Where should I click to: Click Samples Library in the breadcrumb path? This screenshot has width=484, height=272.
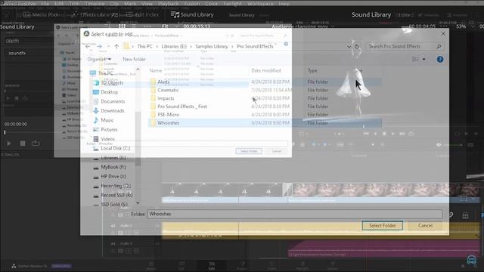click(212, 46)
